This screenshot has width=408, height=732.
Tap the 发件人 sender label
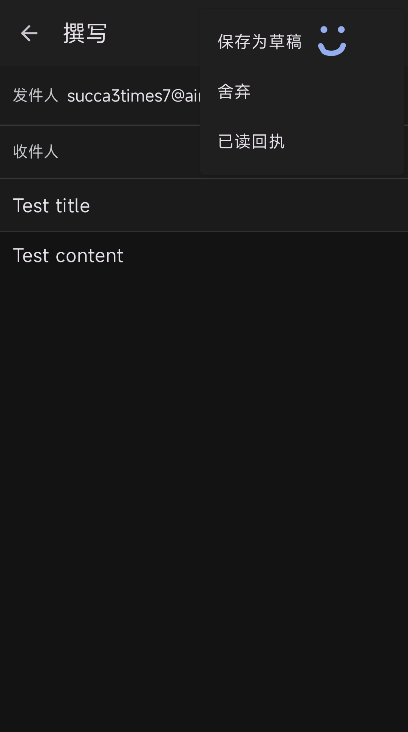(x=36, y=96)
